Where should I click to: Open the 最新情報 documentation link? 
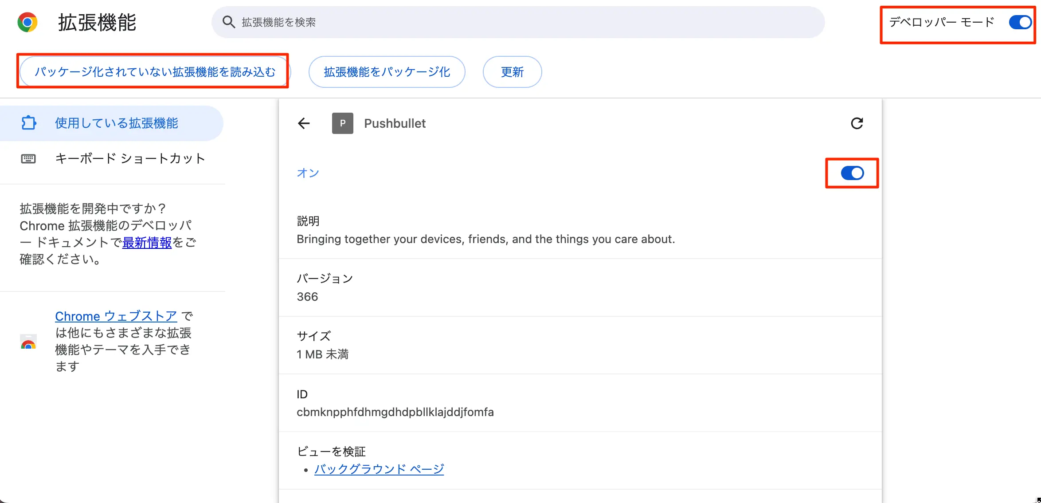coord(147,243)
